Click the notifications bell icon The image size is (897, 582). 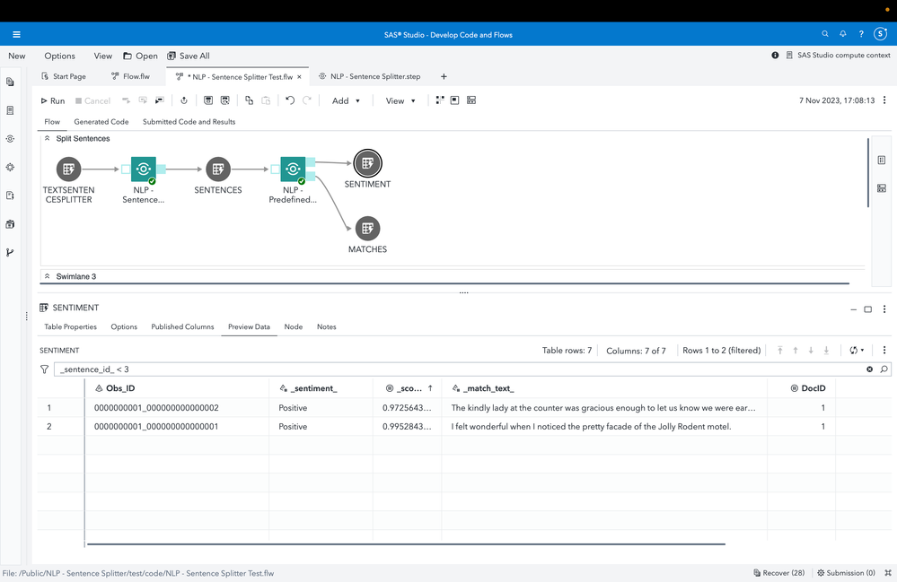pos(843,34)
